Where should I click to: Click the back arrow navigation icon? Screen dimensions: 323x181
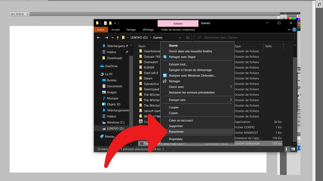pos(99,38)
